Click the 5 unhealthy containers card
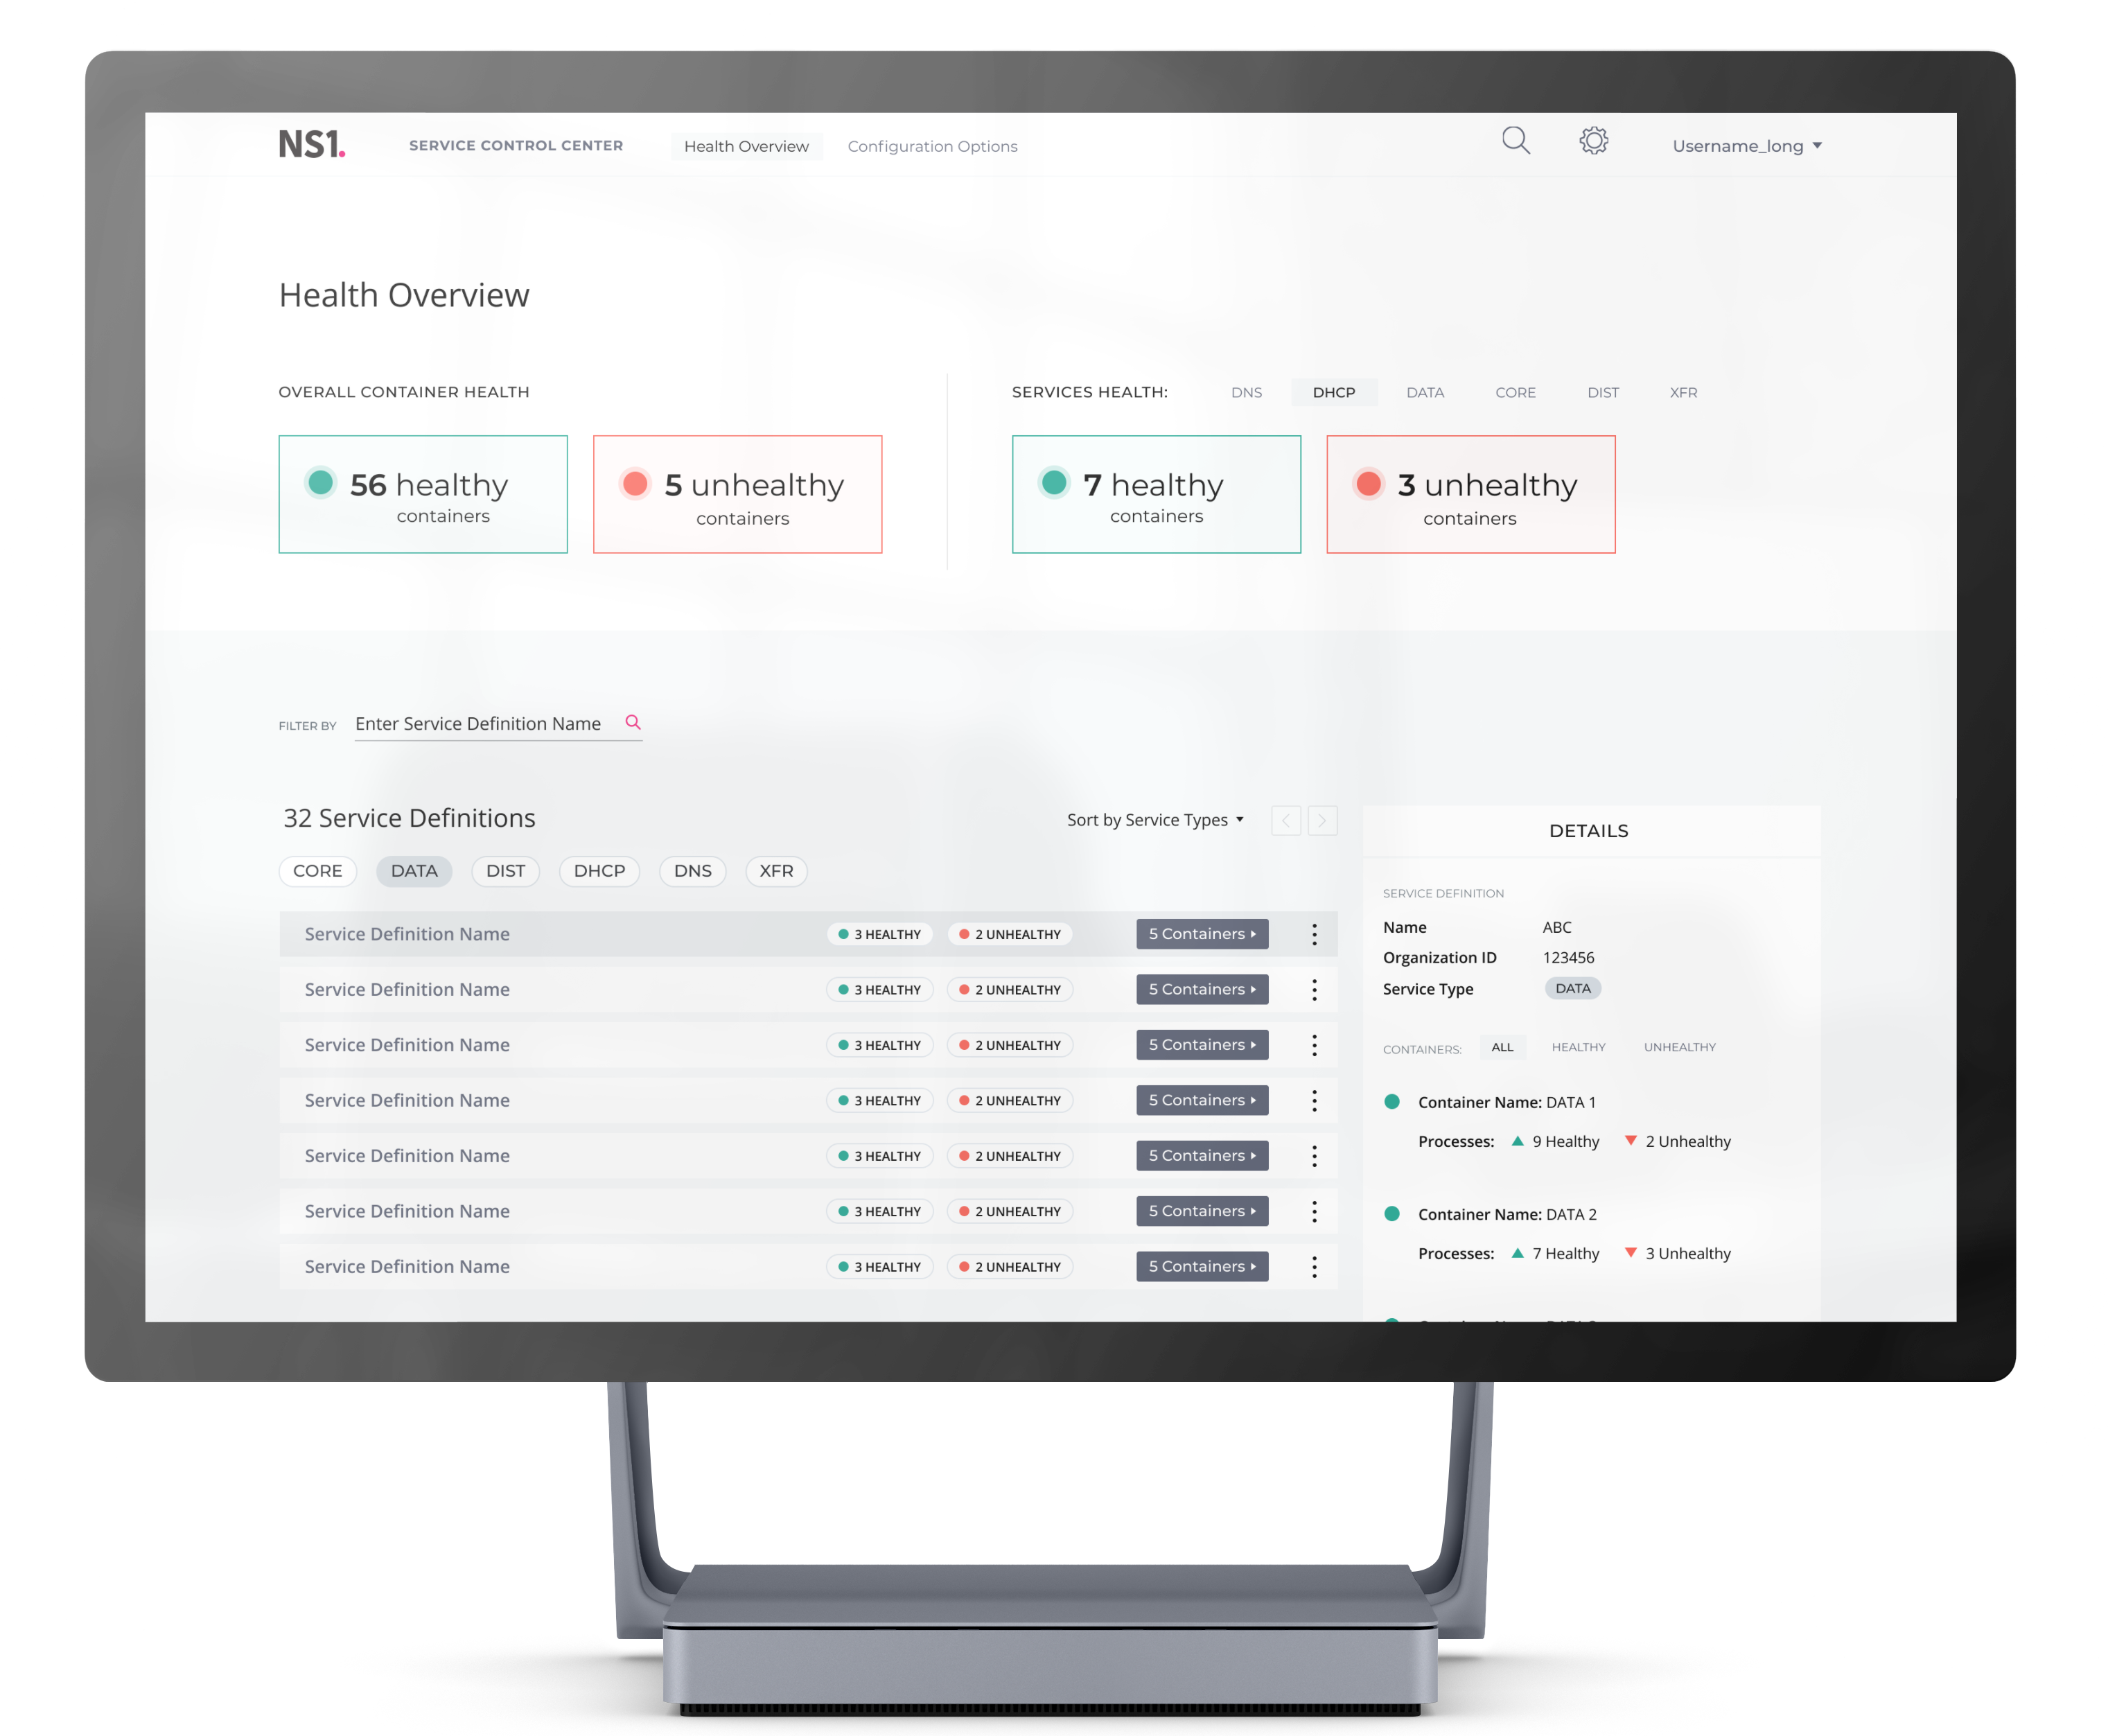The width and height of the screenshot is (2108, 1736). click(737, 494)
